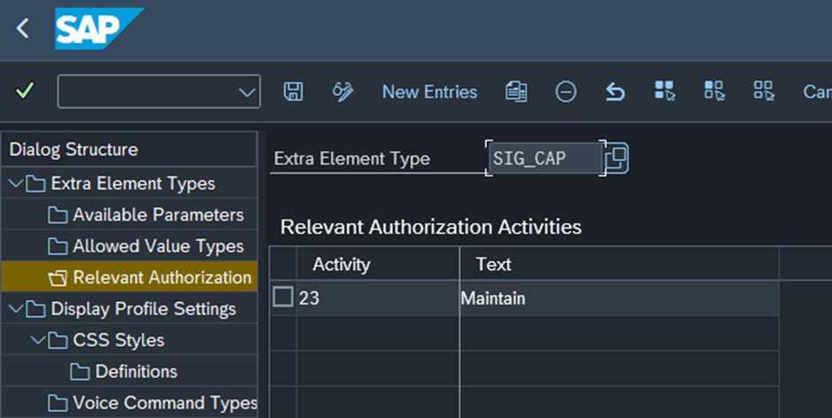Viewport: 832px width, 418px height.
Task: Open the command field dropdown
Action: coord(247,92)
